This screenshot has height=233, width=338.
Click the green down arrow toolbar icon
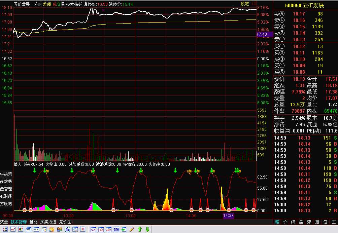[147, 229]
